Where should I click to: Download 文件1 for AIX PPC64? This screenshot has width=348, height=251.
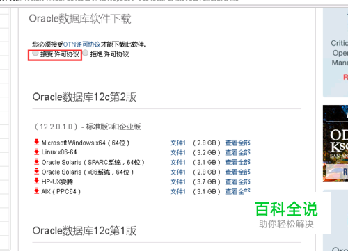[178, 192]
